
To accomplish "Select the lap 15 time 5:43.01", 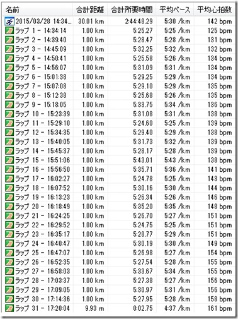I will 143,160.
